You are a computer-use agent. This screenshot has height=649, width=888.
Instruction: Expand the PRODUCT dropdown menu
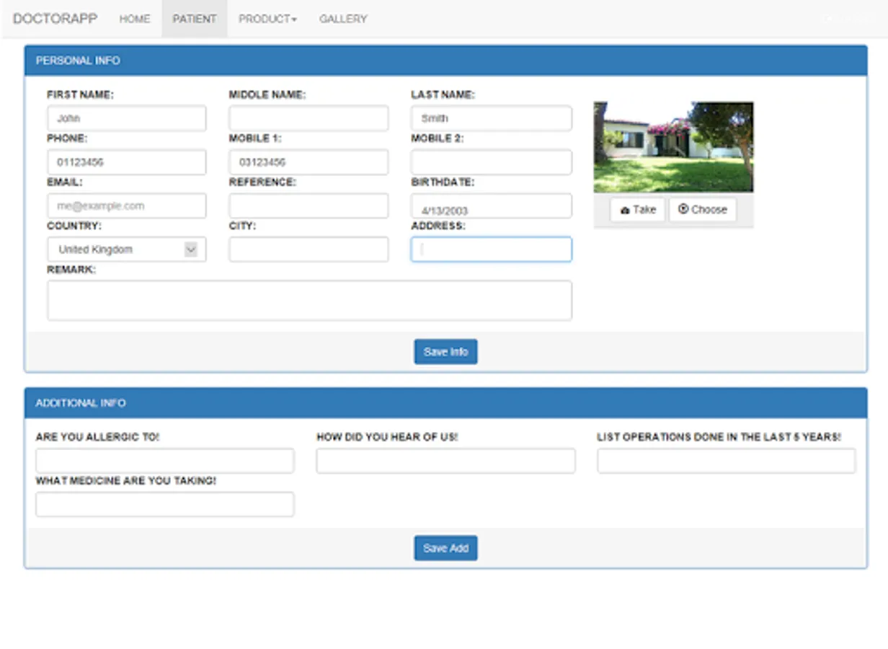click(x=267, y=19)
